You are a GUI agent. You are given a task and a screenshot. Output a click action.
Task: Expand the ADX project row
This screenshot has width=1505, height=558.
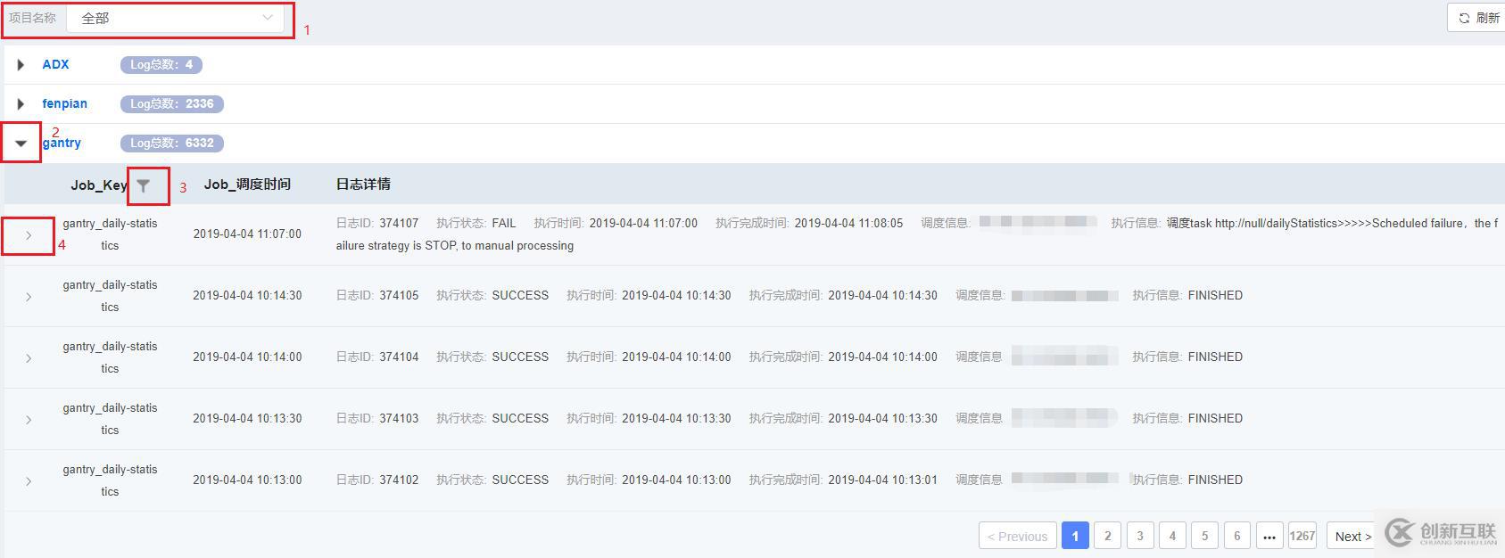[21, 65]
